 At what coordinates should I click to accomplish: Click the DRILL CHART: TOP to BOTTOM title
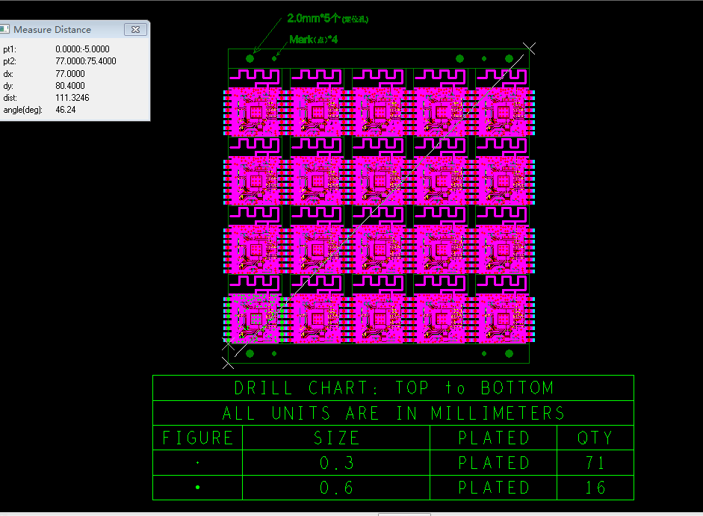pyautogui.click(x=394, y=388)
